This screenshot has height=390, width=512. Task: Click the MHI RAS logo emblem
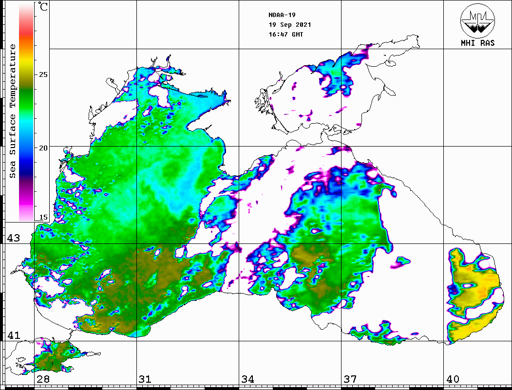[477, 20]
